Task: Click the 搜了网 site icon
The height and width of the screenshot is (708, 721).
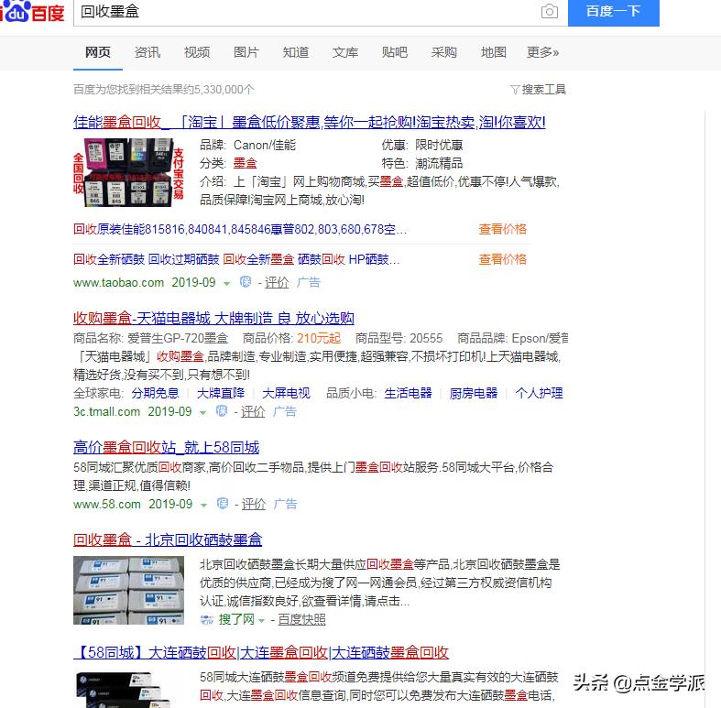Action: pyautogui.click(x=207, y=620)
